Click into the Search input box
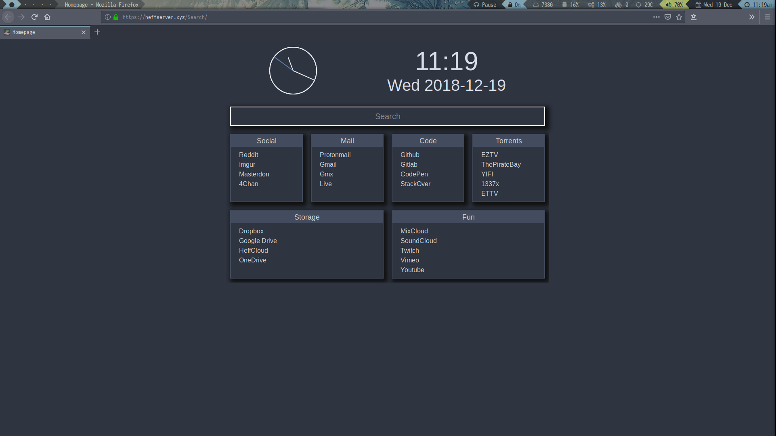 (x=387, y=116)
